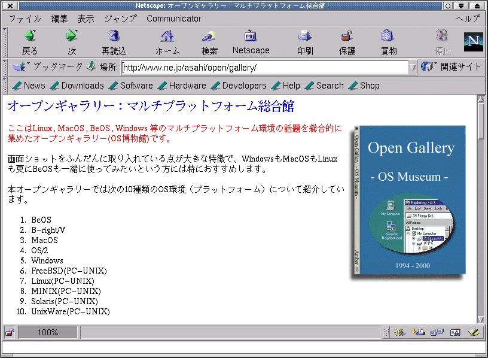Go to the home page via ホーム
Image resolution: width=488 pixels, height=358 pixels.
pos(167,43)
